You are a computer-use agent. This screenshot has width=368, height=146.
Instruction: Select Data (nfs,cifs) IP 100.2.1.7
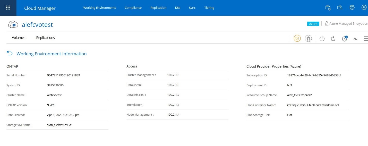click(173, 95)
